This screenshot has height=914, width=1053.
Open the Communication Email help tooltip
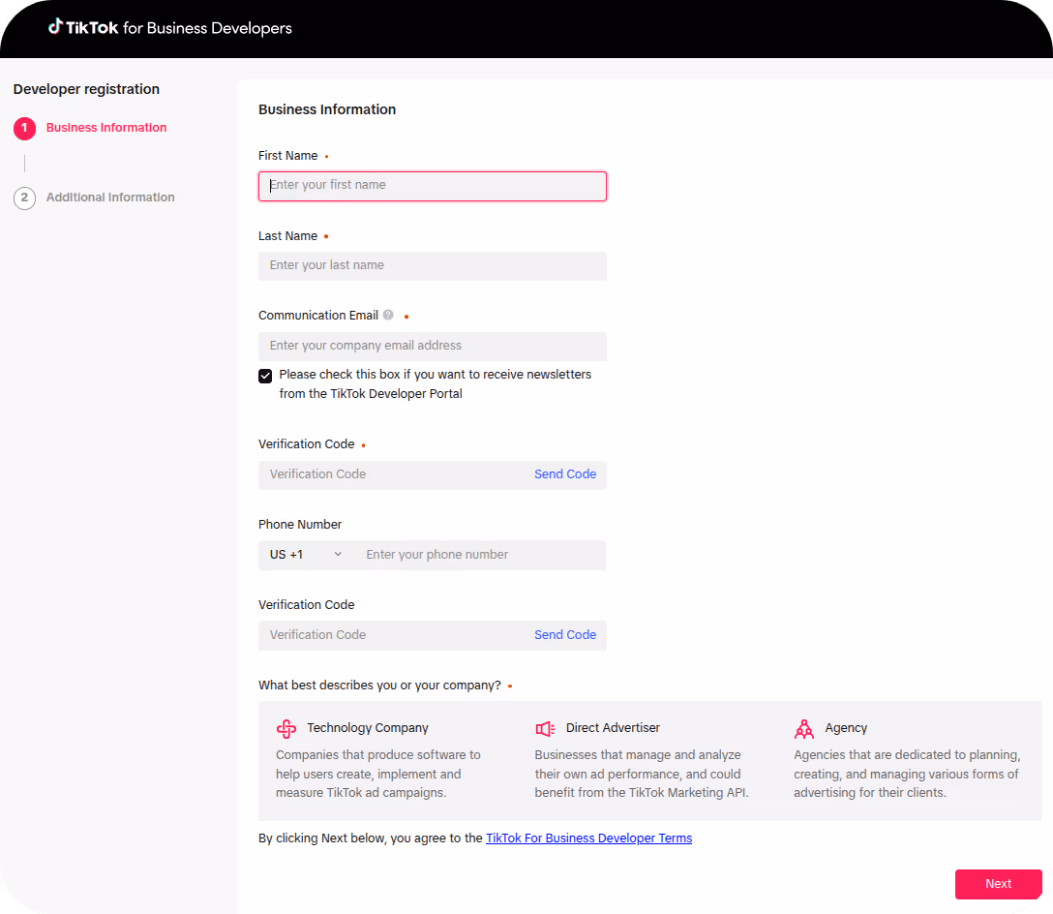click(387, 314)
